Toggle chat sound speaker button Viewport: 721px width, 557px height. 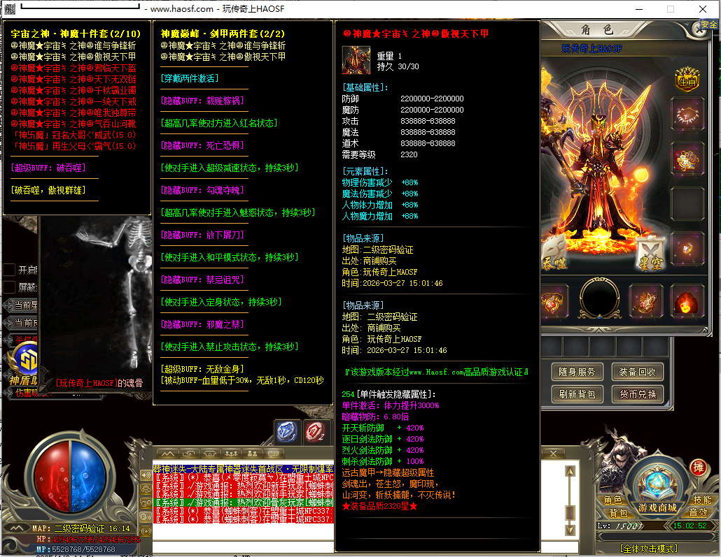pos(146,475)
